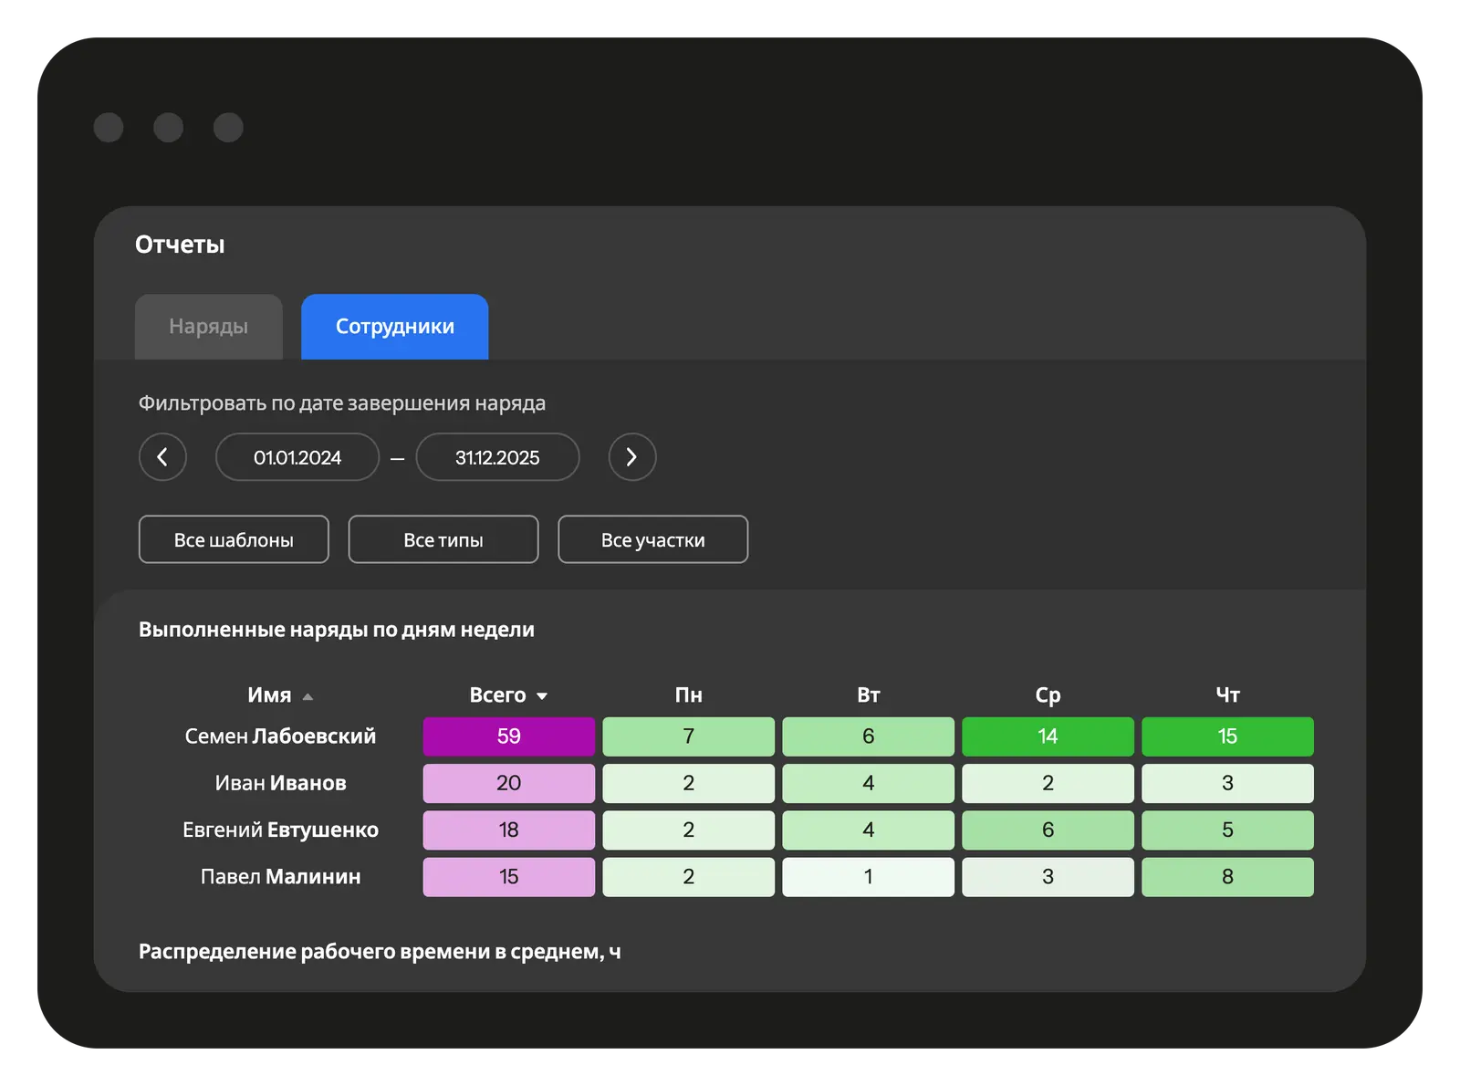Sort by name using ascending arrow
This screenshot has width=1460, height=1086.
[x=308, y=696]
